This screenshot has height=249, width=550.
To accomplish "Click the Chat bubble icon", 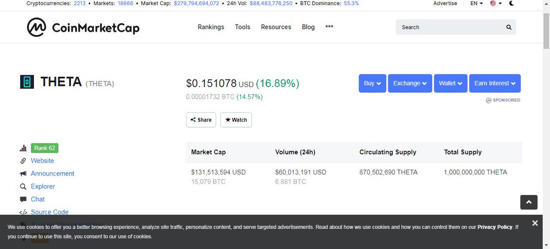I will [23, 199].
